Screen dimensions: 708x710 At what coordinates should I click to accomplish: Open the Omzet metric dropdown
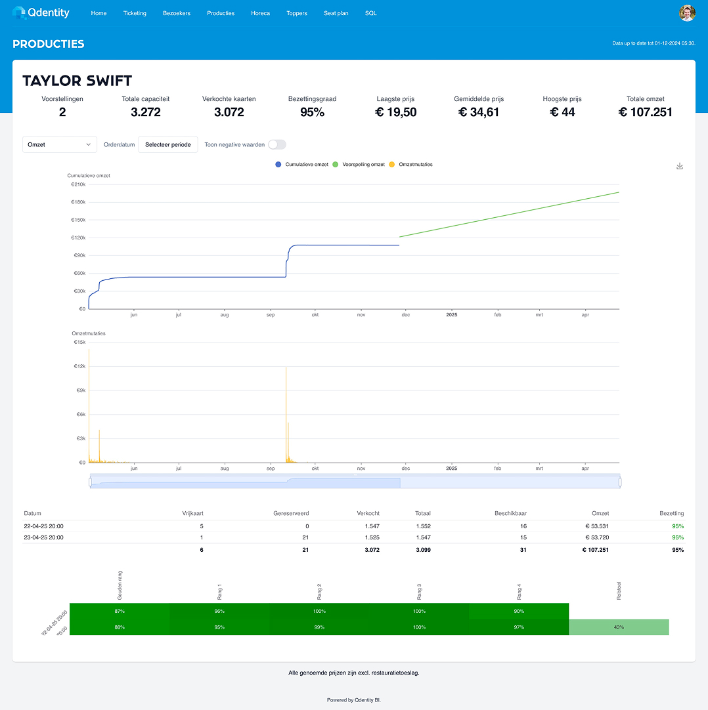click(60, 144)
